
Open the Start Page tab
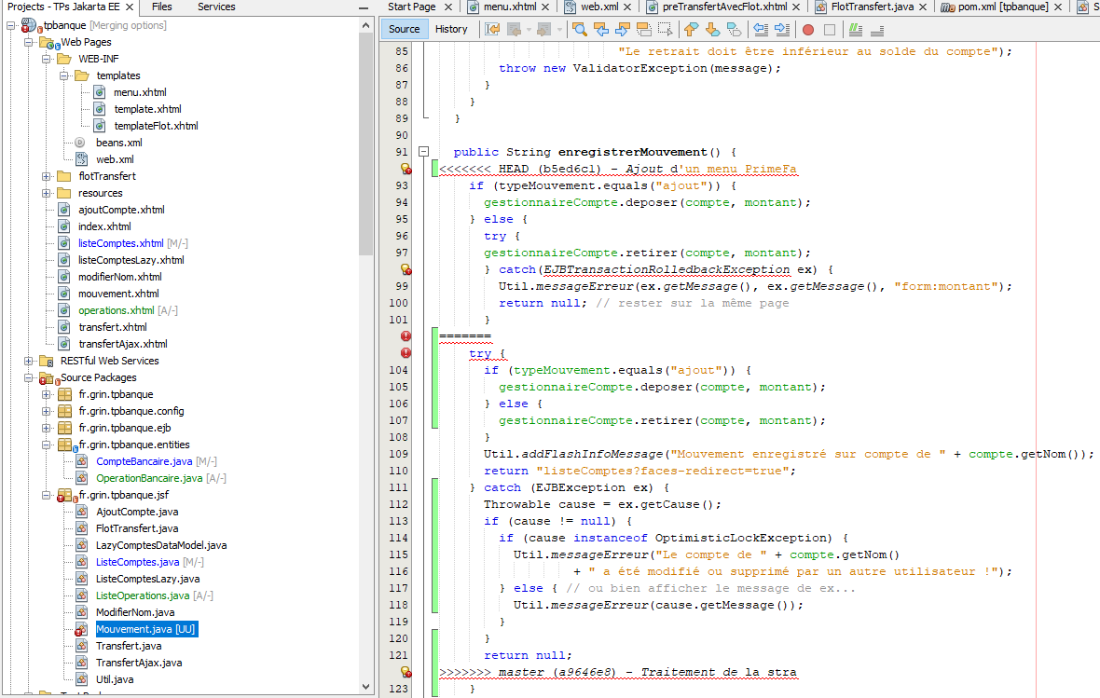coord(412,7)
